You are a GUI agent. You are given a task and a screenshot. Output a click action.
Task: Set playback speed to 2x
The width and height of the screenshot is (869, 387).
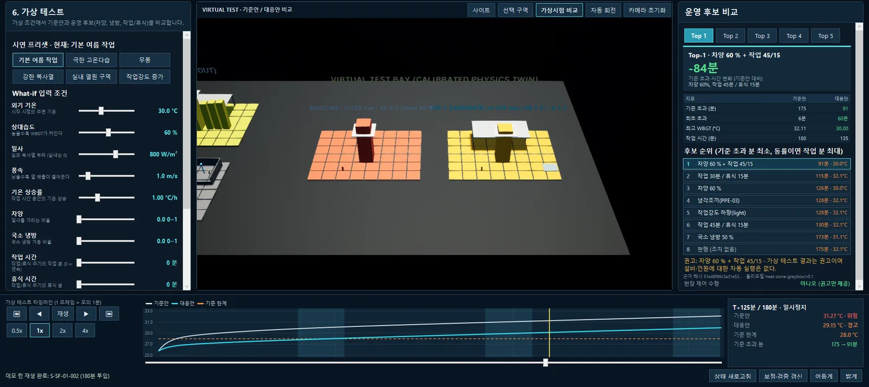[x=62, y=331]
